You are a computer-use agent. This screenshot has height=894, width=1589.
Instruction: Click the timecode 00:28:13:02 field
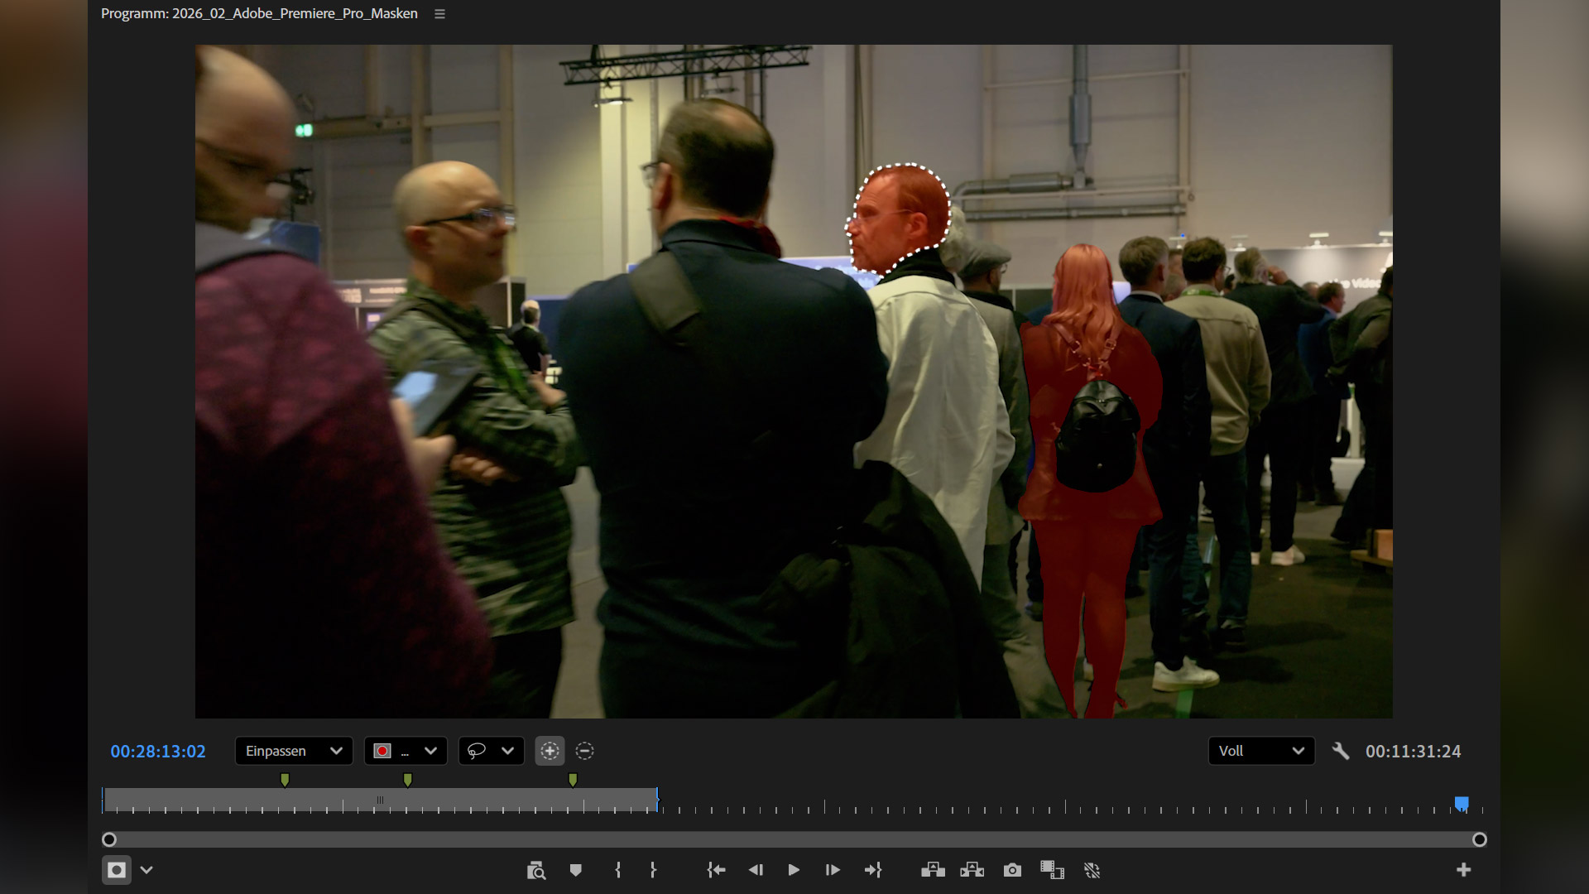(x=158, y=752)
